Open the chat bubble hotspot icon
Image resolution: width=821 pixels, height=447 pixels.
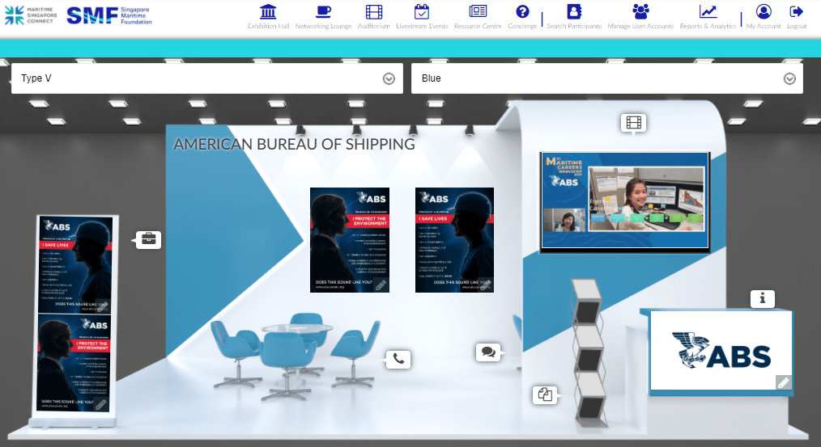click(x=488, y=352)
